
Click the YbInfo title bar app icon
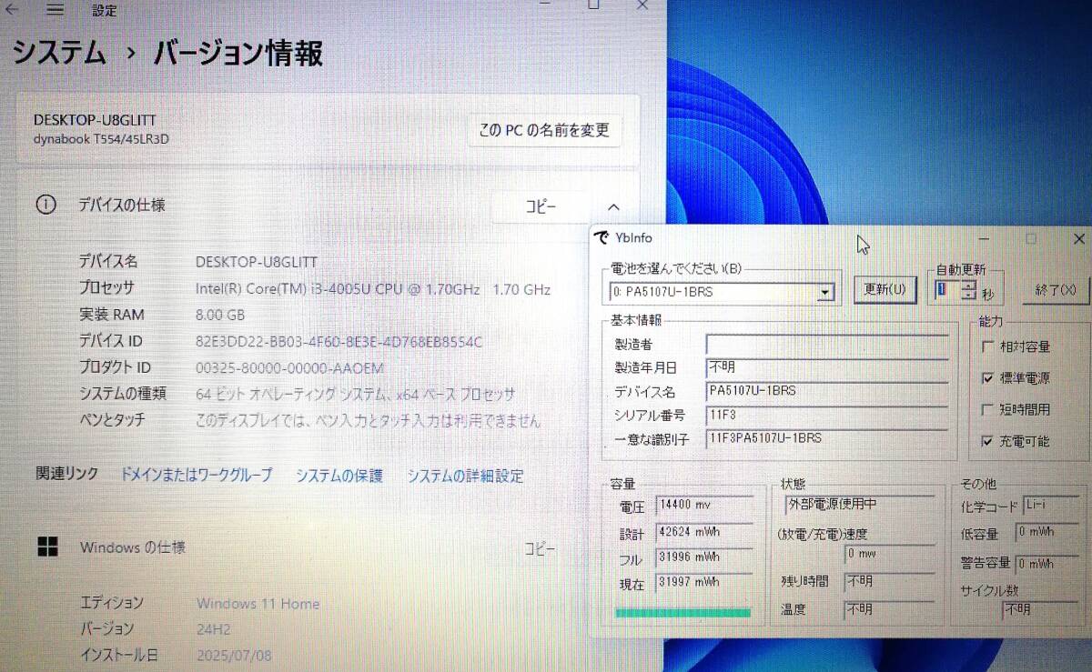coord(602,238)
